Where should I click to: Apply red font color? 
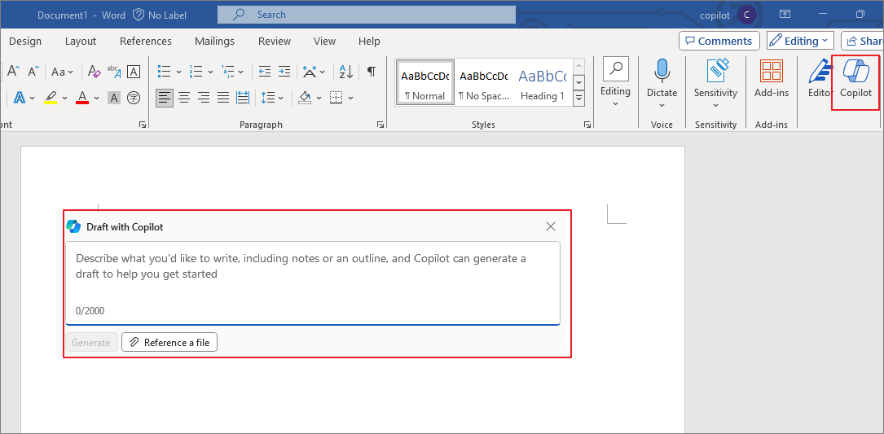(x=82, y=98)
